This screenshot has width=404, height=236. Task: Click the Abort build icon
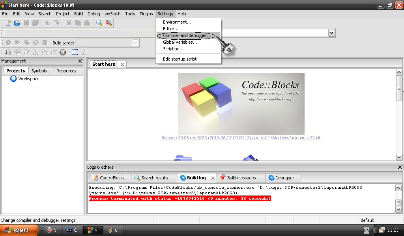pos(45,43)
